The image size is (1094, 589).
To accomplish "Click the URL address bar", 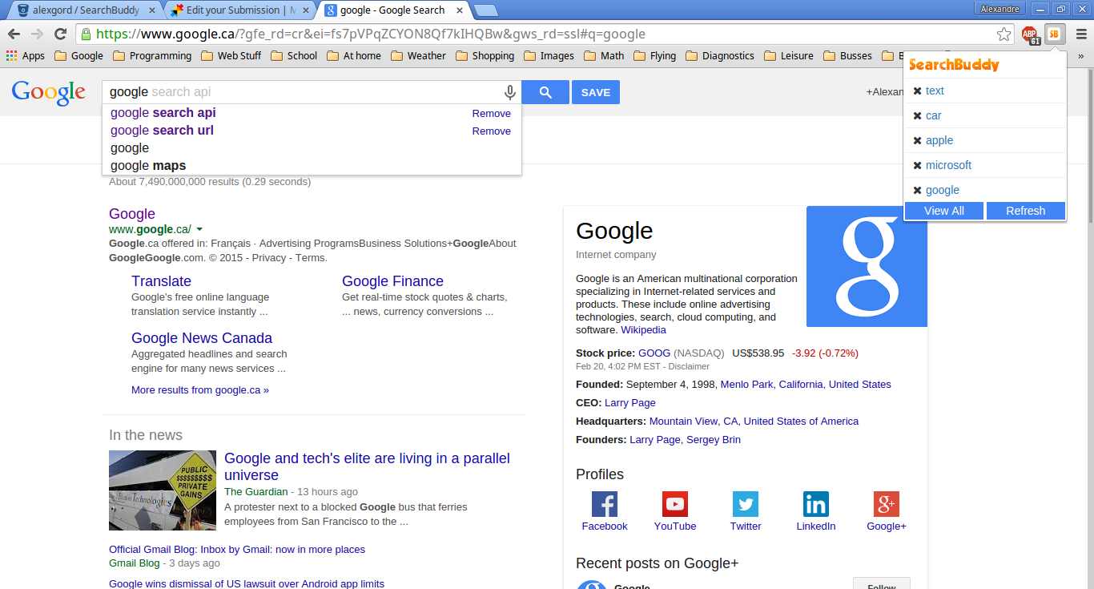I will [x=545, y=34].
